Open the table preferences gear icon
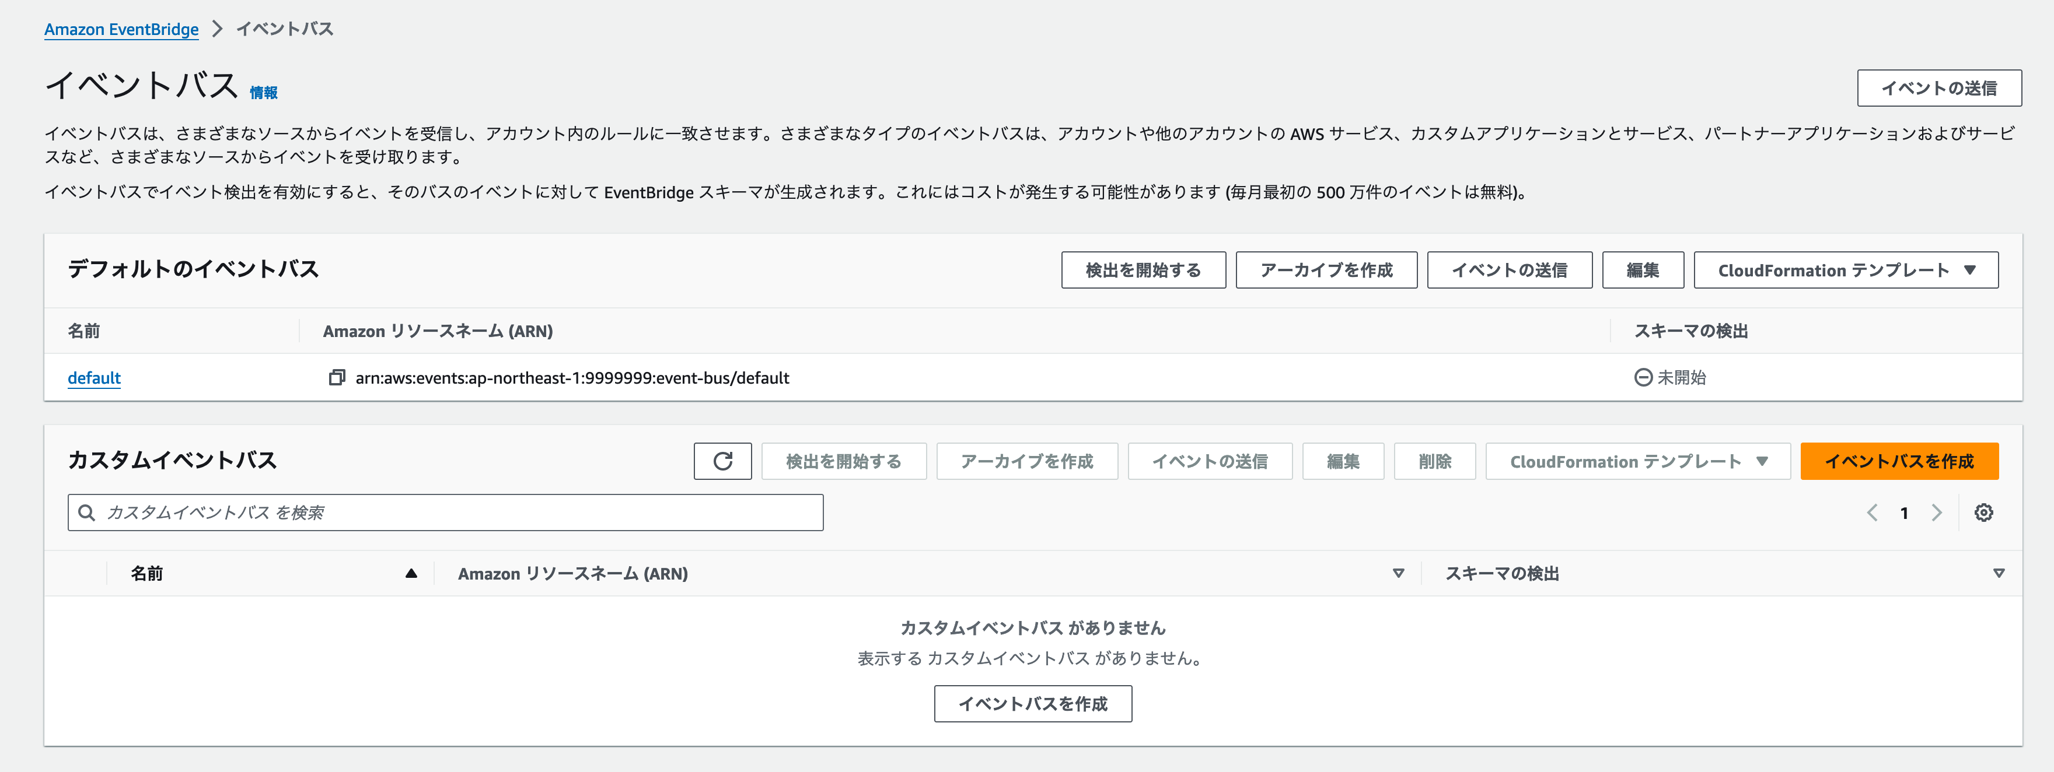The height and width of the screenshot is (772, 2054). pyautogui.click(x=1985, y=513)
